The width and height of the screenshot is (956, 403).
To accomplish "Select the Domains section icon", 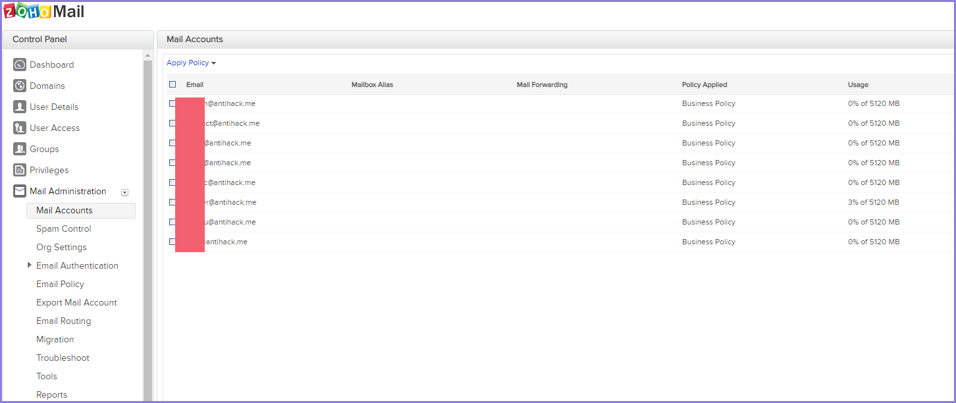I will tap(19, 85).
